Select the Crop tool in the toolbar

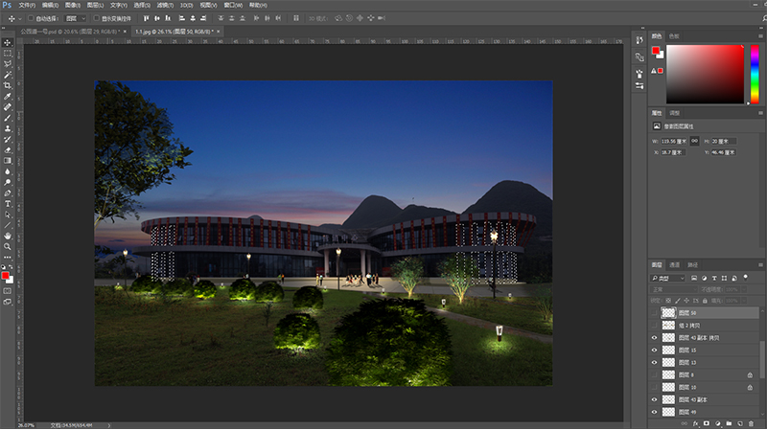click(x=8, y=86)
